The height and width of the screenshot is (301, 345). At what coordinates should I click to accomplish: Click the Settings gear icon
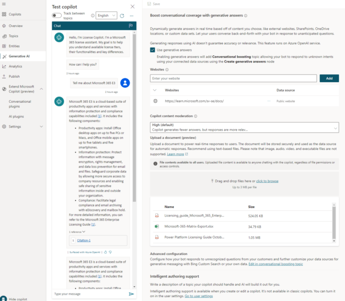pos(4,127)
